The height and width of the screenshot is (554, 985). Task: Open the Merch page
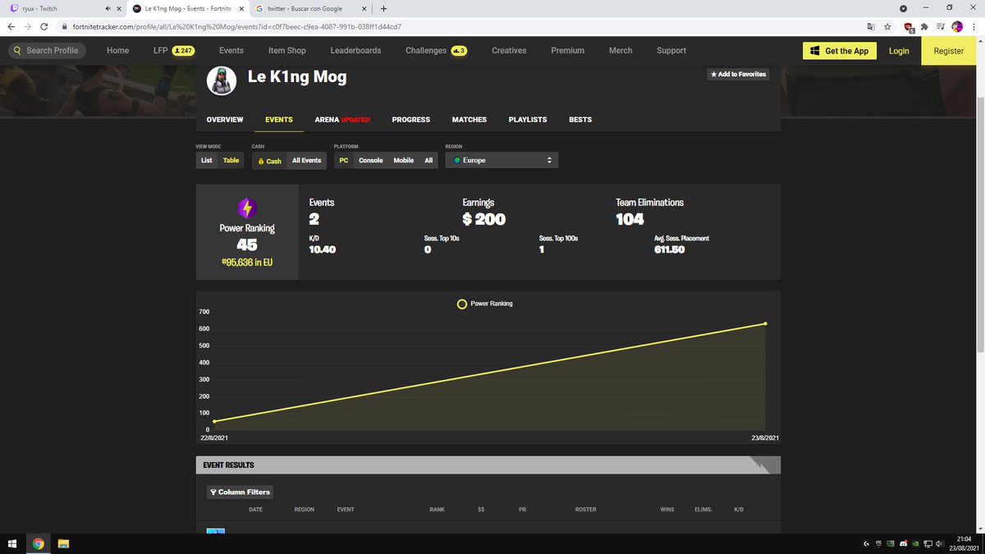[621, 50]
